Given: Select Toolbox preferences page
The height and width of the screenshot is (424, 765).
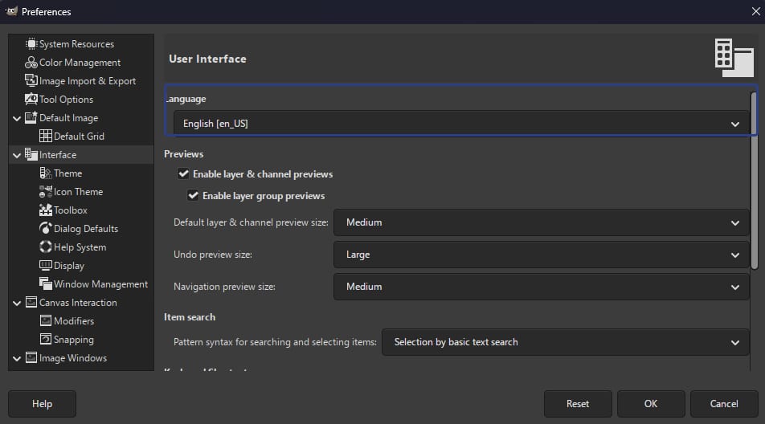Looking at the screenshot, I should click(x=70, y=210).
